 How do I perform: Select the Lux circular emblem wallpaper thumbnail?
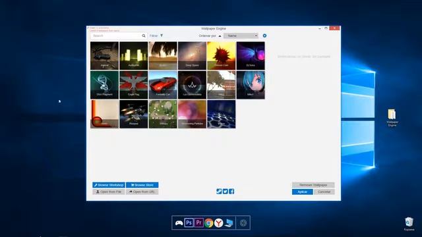tap(192, 85)
